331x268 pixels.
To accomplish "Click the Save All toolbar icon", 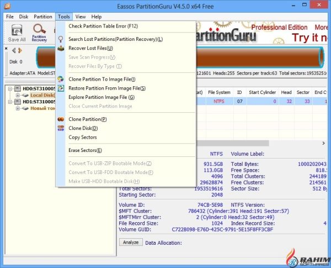I will click(17, 33).
